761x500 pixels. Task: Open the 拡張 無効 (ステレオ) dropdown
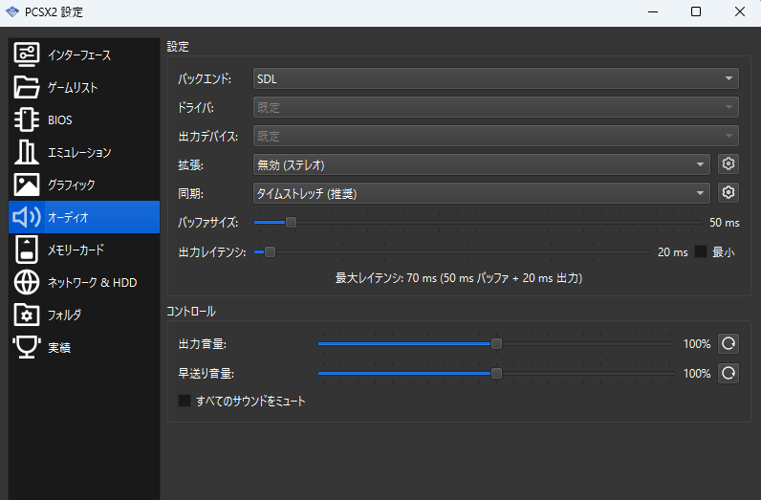[481, 164]
